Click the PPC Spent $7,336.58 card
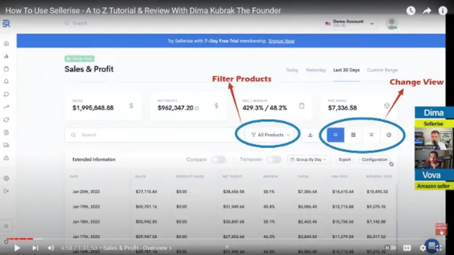 [x=359, y=106]
